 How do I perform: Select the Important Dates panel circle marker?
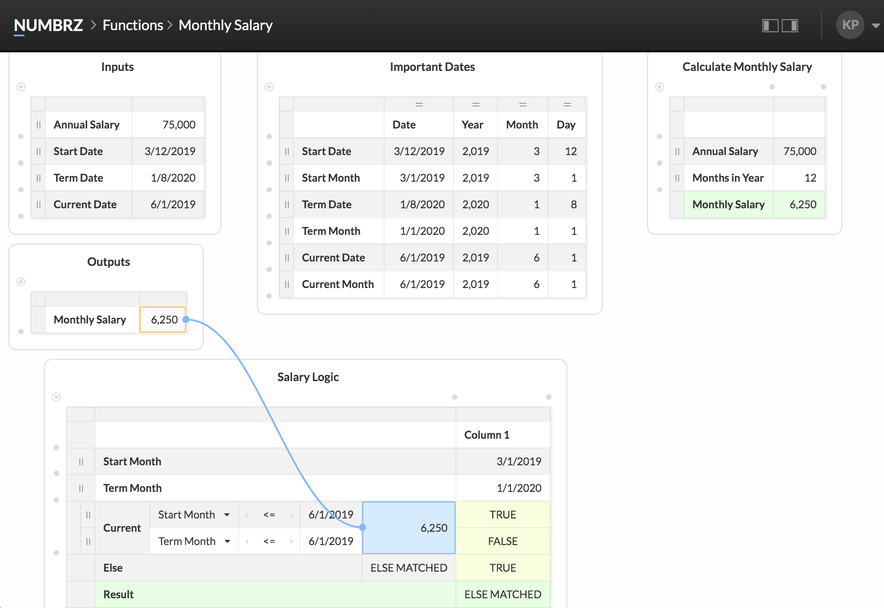coord(269,87)
